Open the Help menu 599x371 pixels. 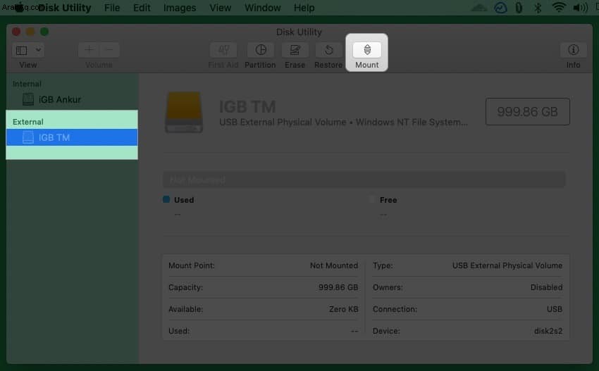(304, 8)
